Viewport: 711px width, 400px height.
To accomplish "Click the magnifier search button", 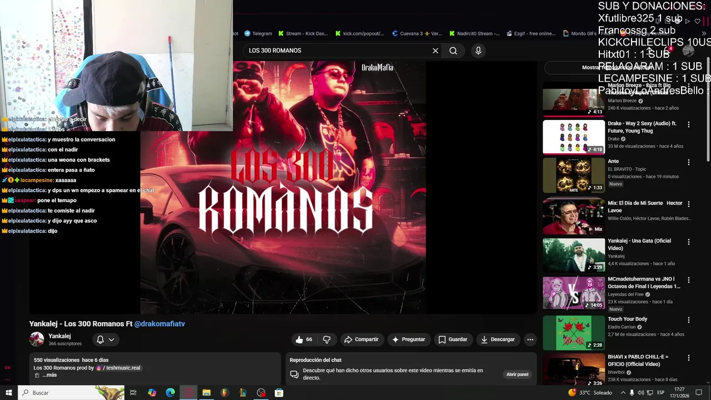I will (453, 51).
